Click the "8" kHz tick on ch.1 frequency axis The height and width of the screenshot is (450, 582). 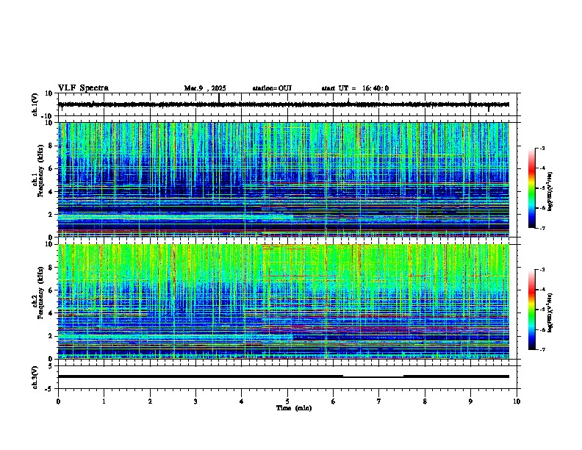(x=51, y=146)
